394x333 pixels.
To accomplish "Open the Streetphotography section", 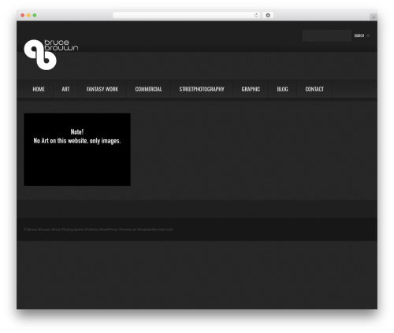I will click(202, 89).
